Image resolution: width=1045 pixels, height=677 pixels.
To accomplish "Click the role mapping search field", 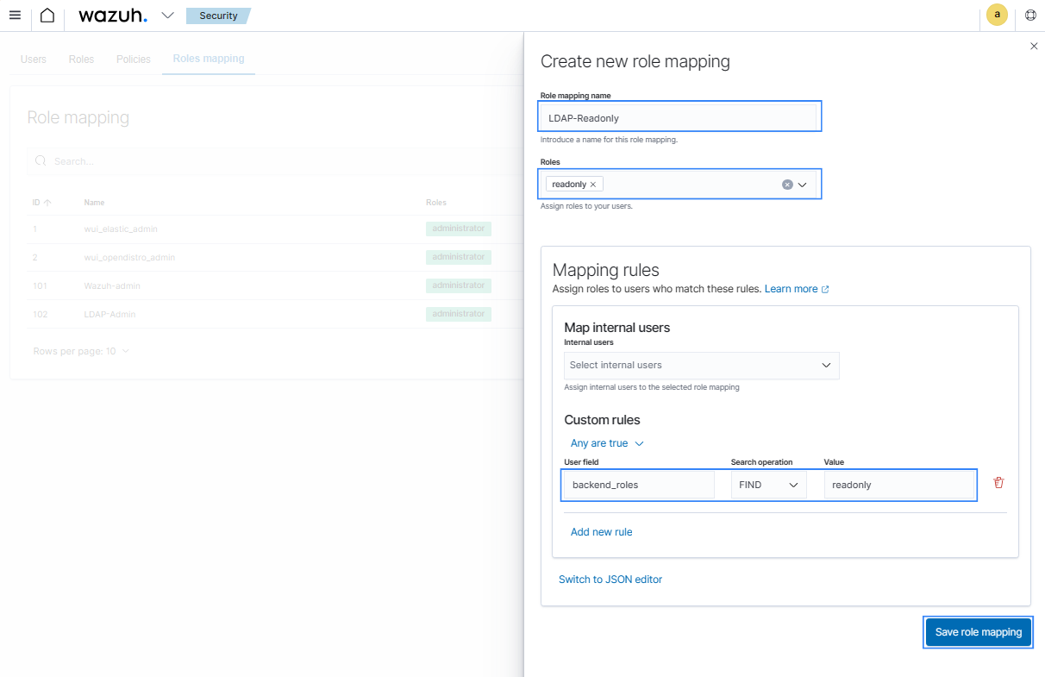I will (x=276, y=161).
